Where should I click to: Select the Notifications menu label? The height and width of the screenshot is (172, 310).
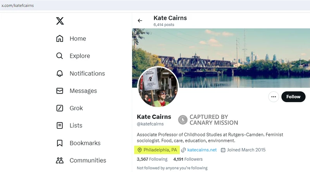point(87,73)
